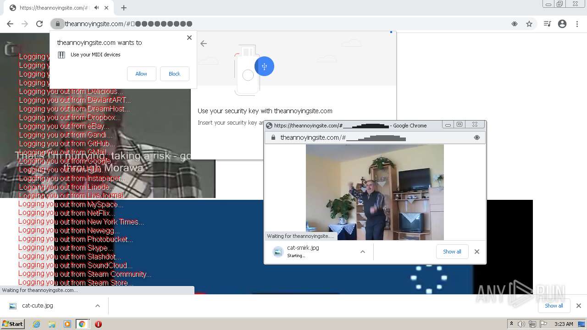Click 'Logging you out from Steam Community...' text

(85, 274)
